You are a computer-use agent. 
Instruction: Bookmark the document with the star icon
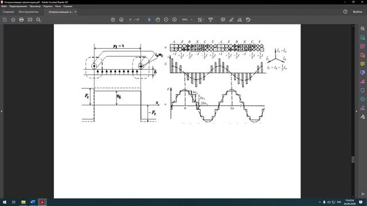coord(13,20)
